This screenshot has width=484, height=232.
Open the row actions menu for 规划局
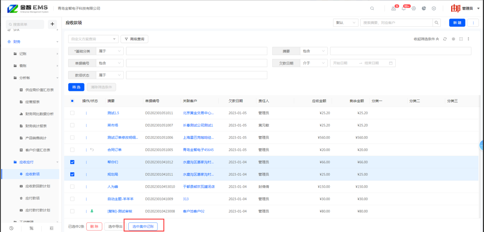(86, 174)
